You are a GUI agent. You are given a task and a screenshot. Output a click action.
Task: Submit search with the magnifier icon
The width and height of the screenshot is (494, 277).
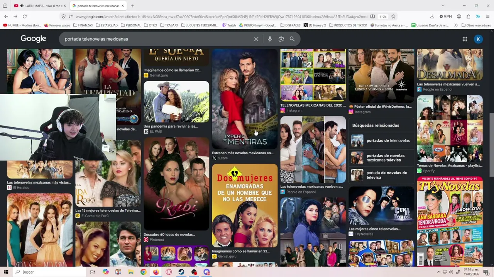click(x=292, y=39)
